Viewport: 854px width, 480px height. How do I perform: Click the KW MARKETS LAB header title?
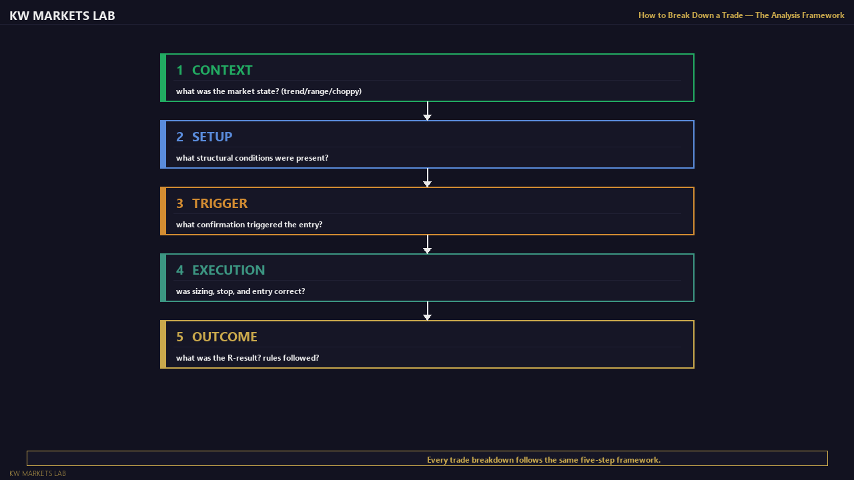(x=62, y=15)
